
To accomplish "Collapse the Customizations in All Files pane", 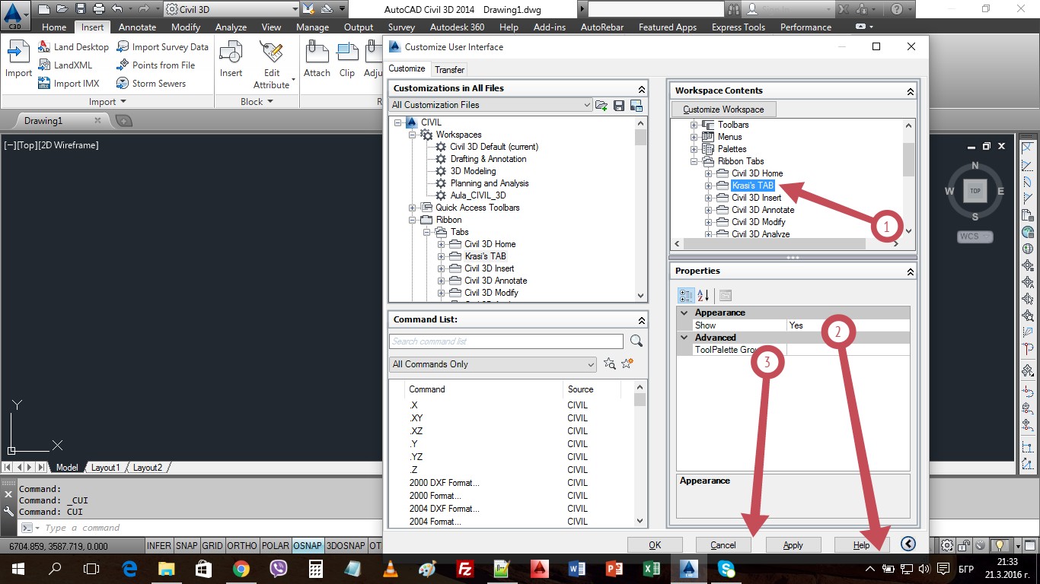I will 642,88.
